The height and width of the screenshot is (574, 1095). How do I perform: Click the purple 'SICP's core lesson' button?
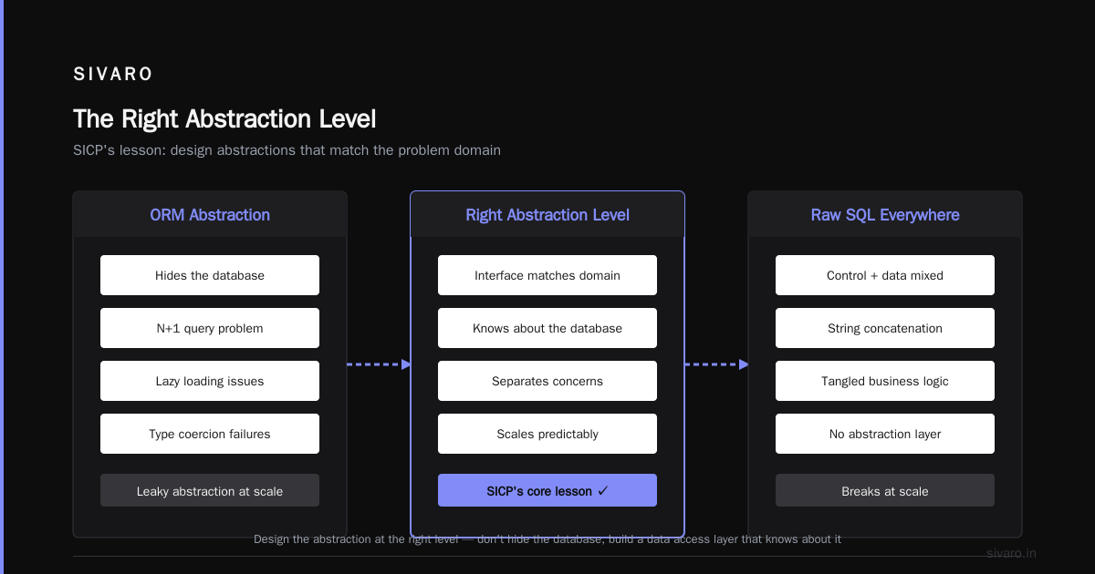click(547, 490)
